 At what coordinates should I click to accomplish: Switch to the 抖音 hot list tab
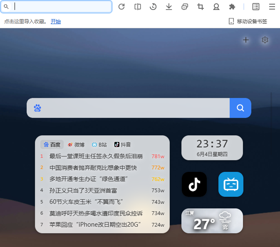coord(122,144)
